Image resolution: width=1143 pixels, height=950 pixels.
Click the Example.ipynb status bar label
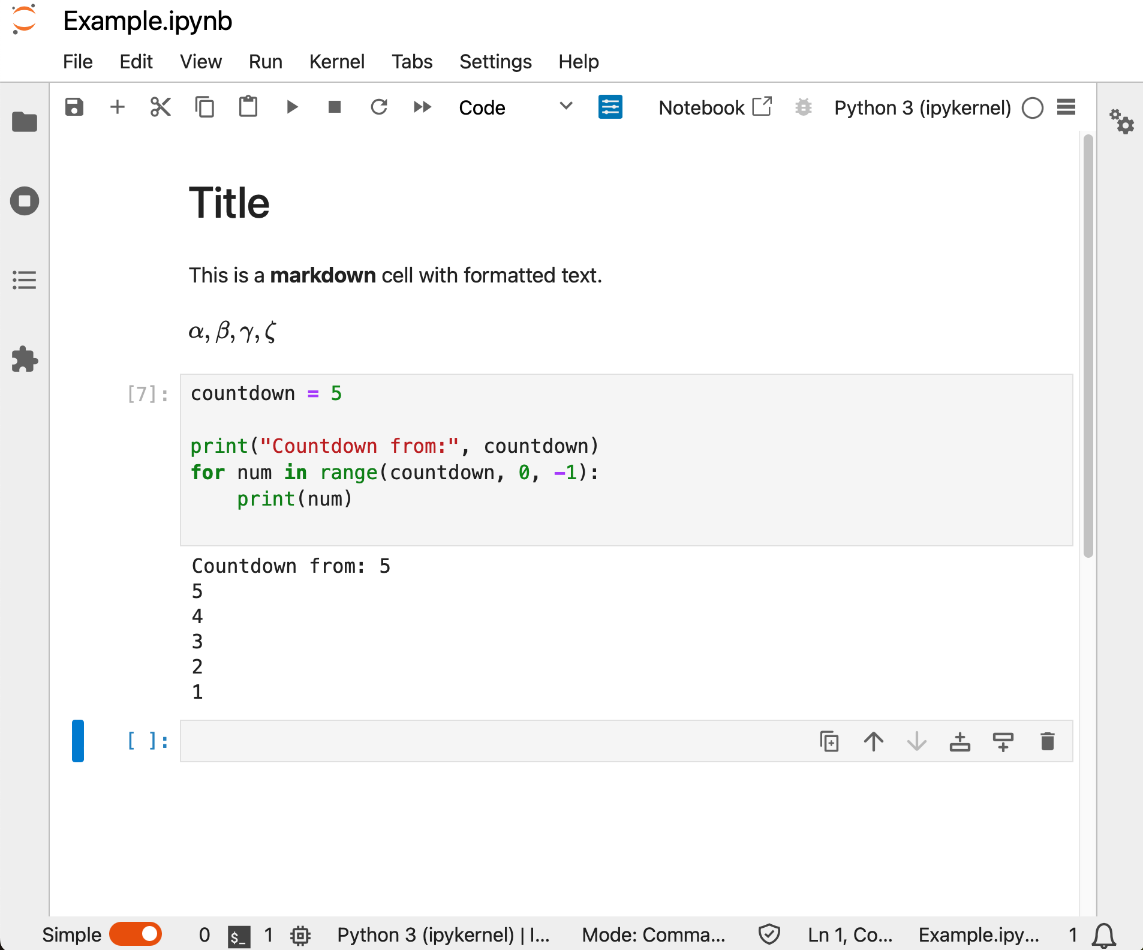pos(979,935)
